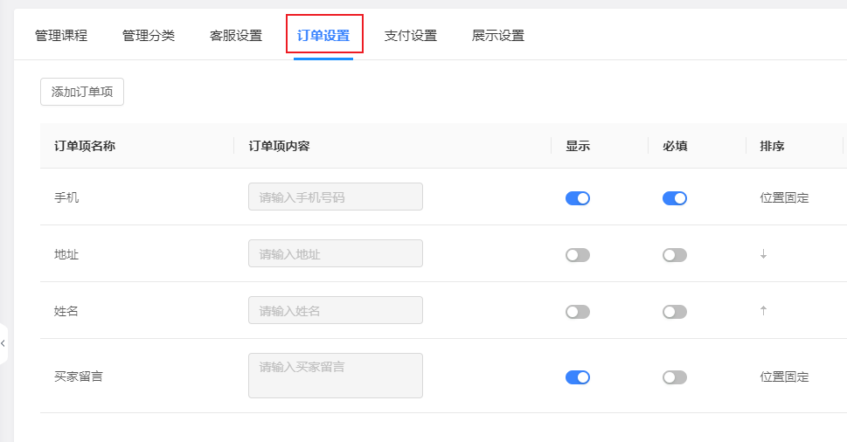Open the 展示设置 tab
847x442 pixels.
498,36
